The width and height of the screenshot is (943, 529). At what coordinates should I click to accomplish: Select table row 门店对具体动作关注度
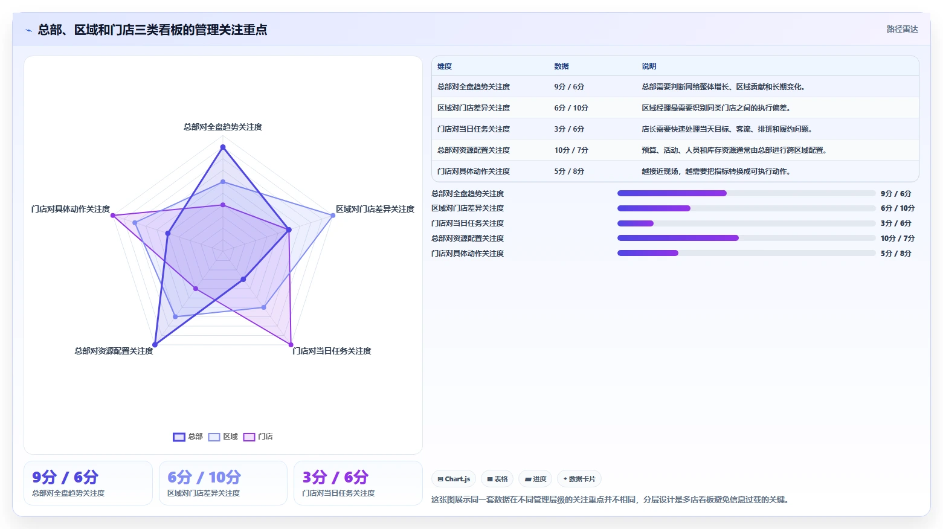pos(675,172)
